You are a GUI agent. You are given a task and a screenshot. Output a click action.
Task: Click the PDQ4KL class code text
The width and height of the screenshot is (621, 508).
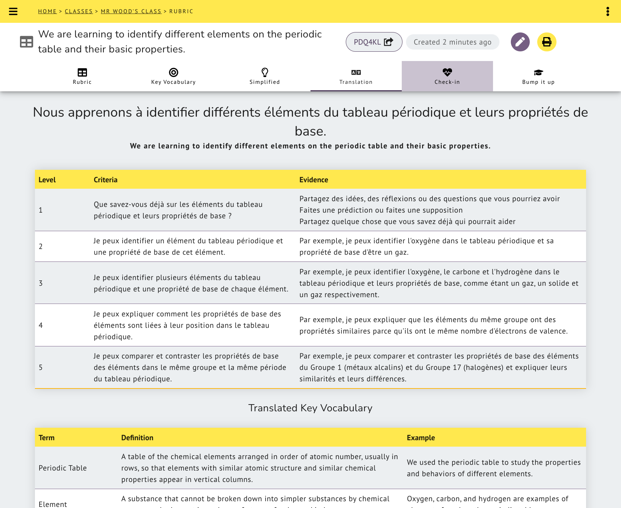click(367, 42)
